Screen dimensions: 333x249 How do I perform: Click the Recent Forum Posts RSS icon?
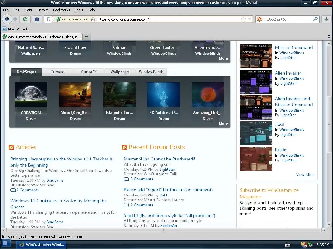pyautogui.click(x=125, y=147)
